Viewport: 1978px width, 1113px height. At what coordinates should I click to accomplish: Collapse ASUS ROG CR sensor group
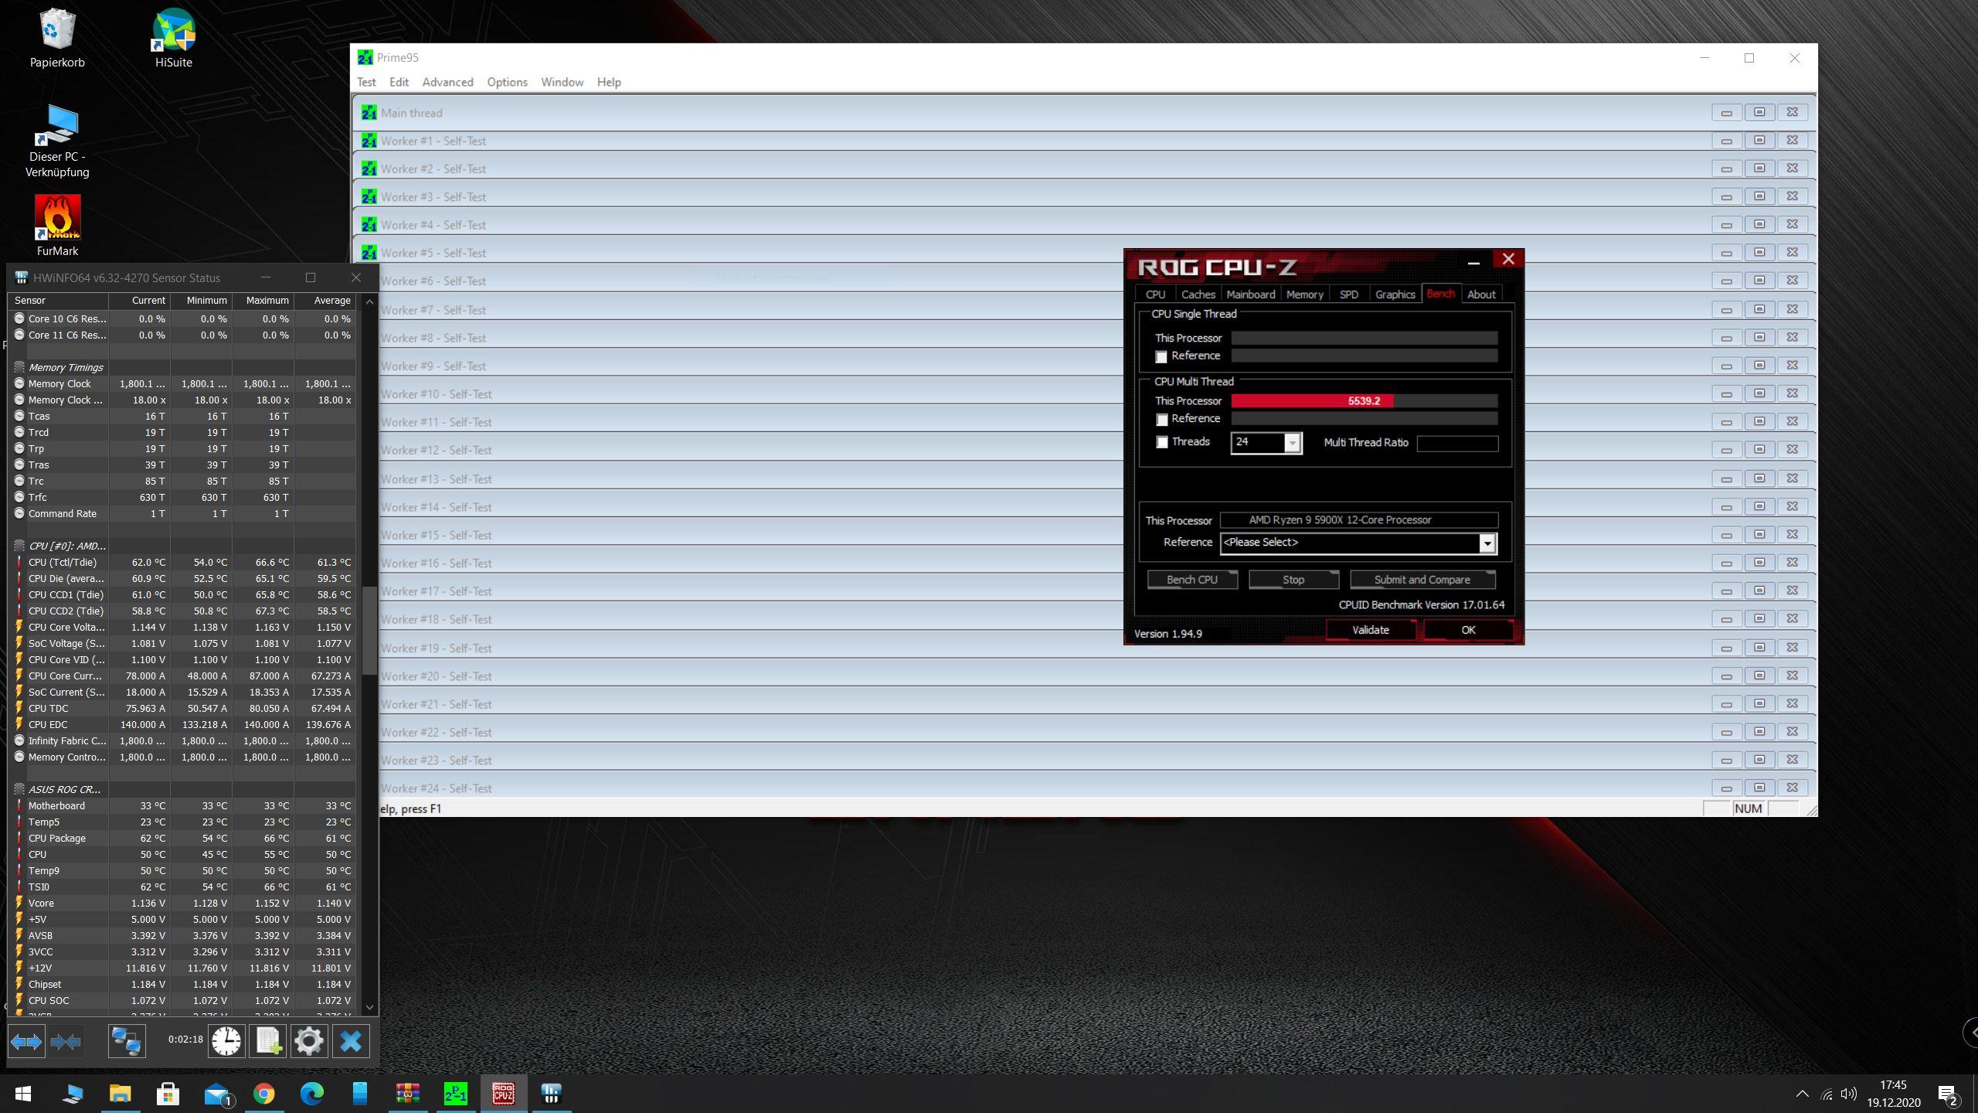click(19, 789)
